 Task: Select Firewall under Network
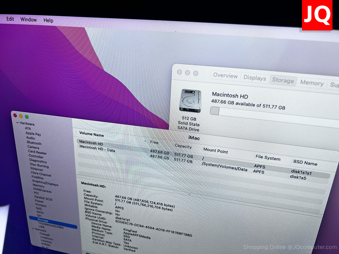[45, 235]
